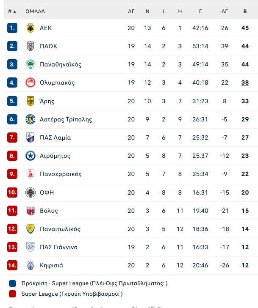The height and width of the screenshot is (308, 258).
Task: Click the Ολυμπιακός red crest
Action: pos(31,82)
